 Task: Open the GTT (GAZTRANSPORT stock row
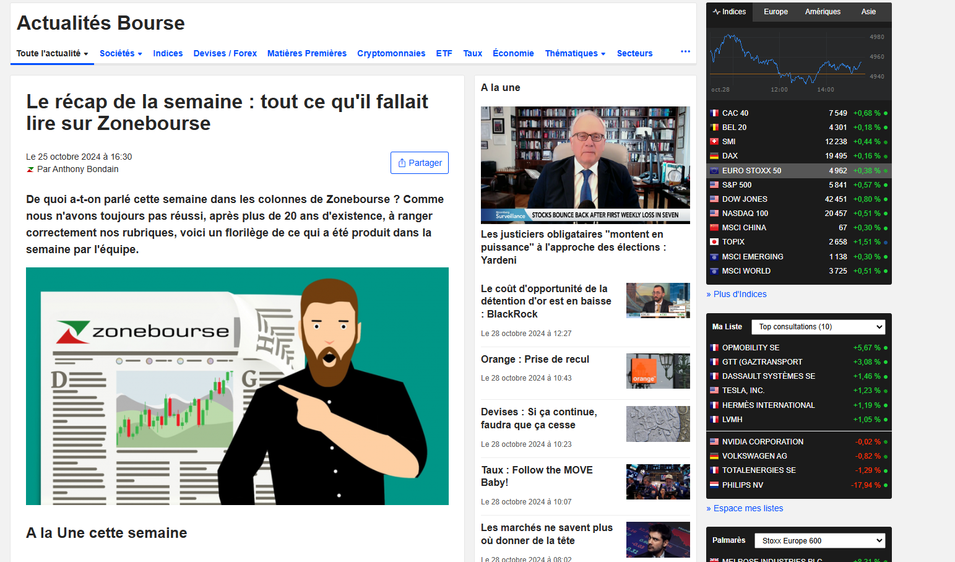click(x=799, y=362)
